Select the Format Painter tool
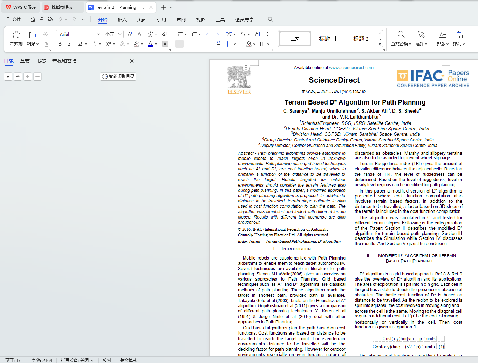 16,38
